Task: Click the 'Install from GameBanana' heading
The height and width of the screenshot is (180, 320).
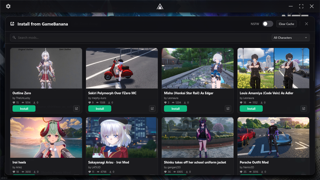Action: [x=43, y=24]
